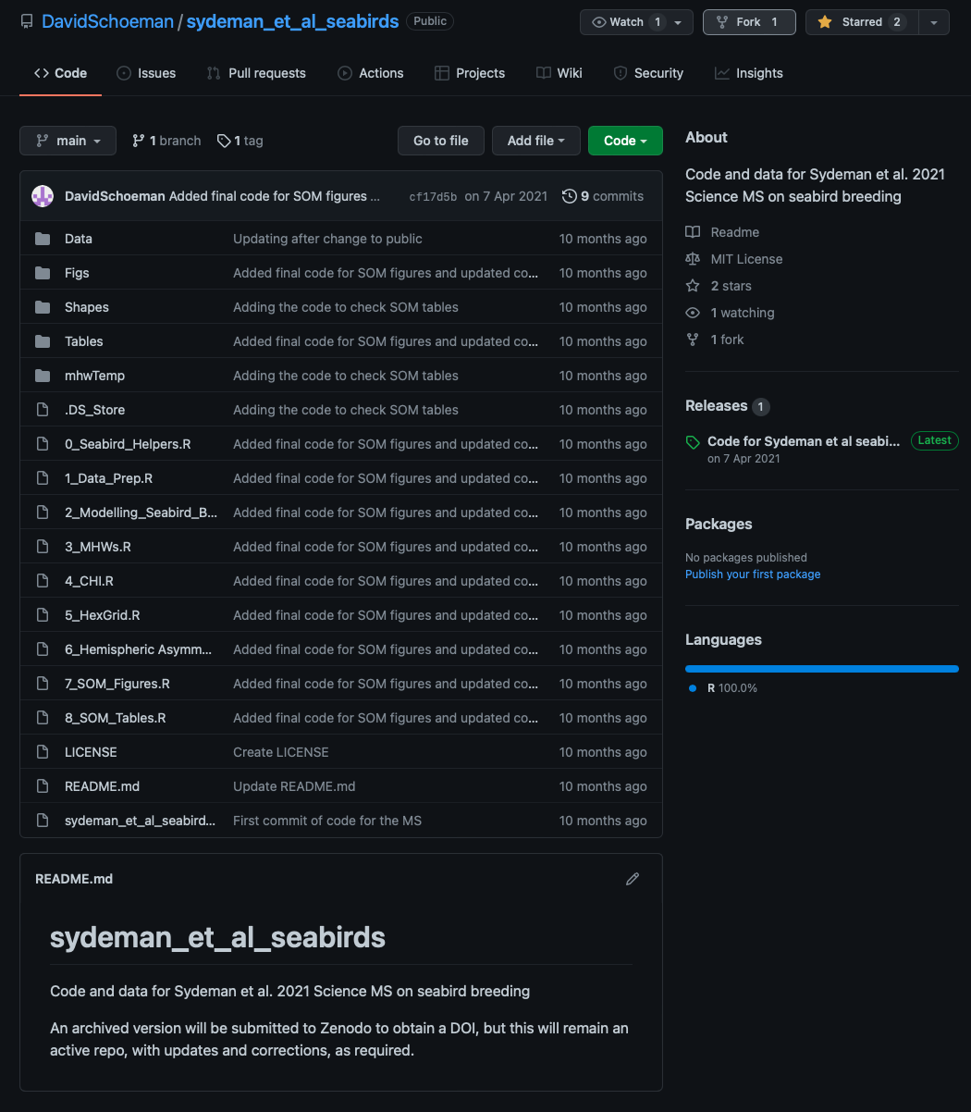Click the Readme book icon in About
The width and height of the screenshot is (971, 1112).
pyautogui.click(x=693, y=232)
